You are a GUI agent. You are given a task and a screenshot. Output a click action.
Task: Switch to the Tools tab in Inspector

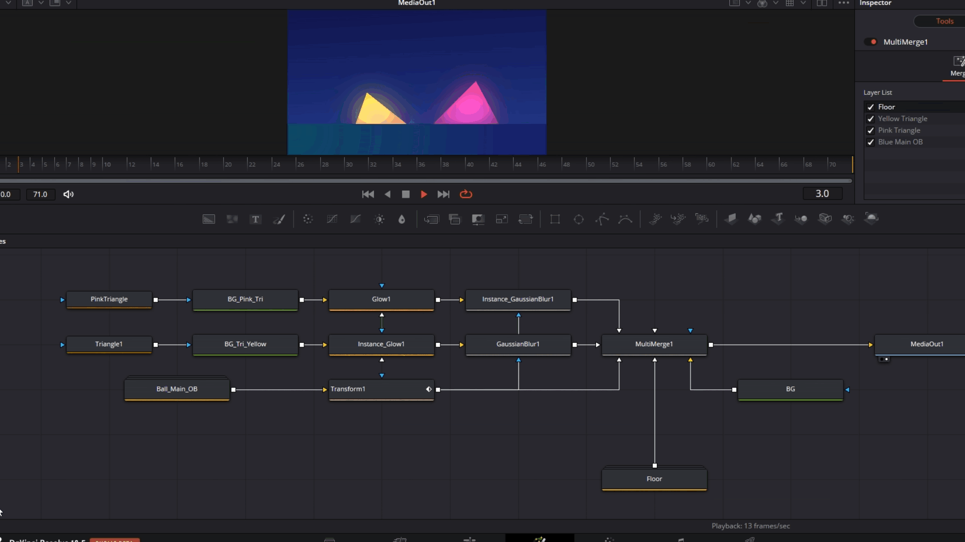pyautogui.click(x=944, y=21)
